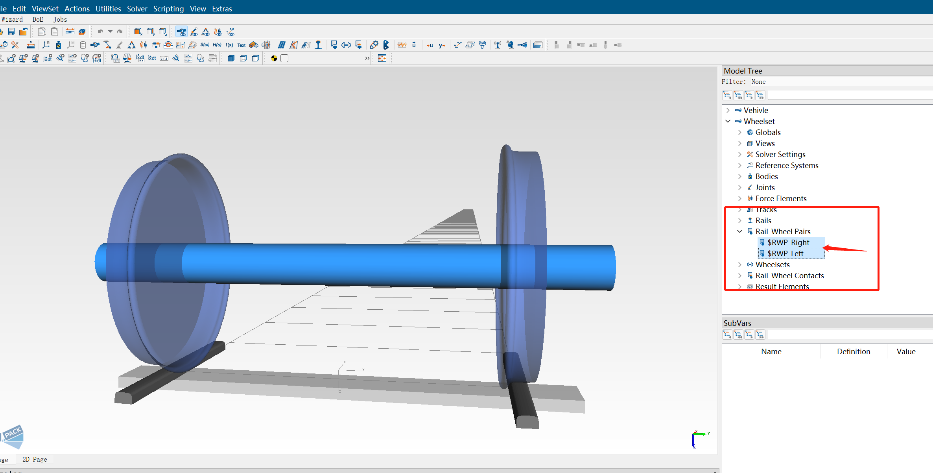
Task: Click the Rail element toolbar icon
Action: click(x=318, y=45)
